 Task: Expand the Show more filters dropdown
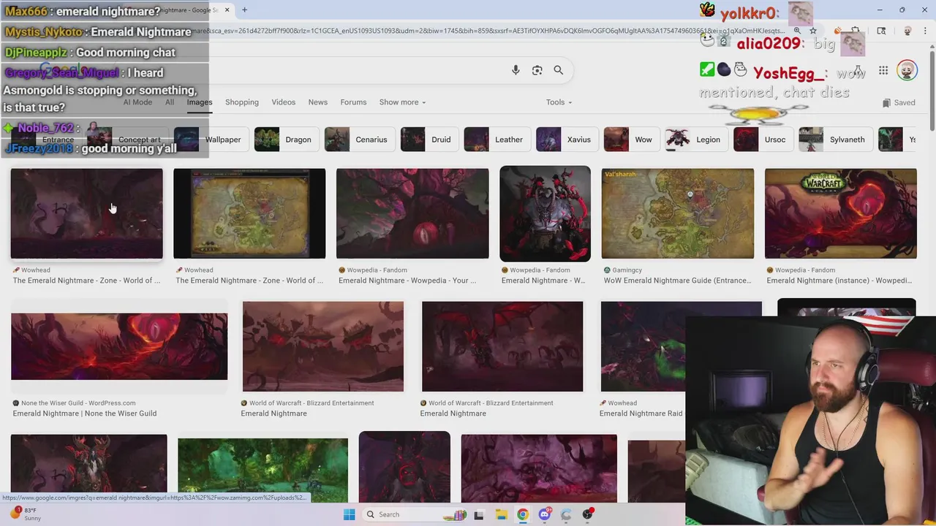402,102
